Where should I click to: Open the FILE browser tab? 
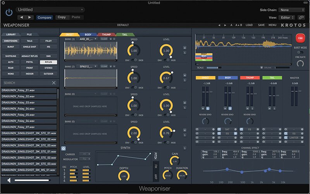[x=29, y=35]
